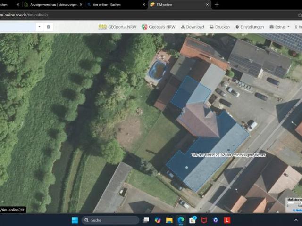This screenshot has height=226, width=302.
Task: Launch Copilot from the taskbar
Action: 158,220
